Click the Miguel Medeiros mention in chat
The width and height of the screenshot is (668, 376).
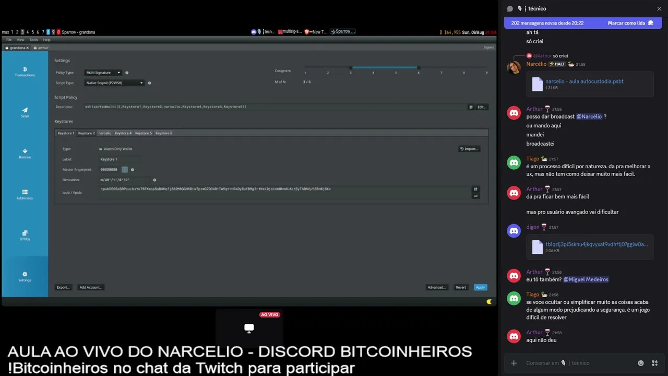coord(586,279)
